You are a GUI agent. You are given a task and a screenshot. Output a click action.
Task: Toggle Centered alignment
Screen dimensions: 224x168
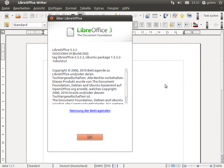point(141,25)
